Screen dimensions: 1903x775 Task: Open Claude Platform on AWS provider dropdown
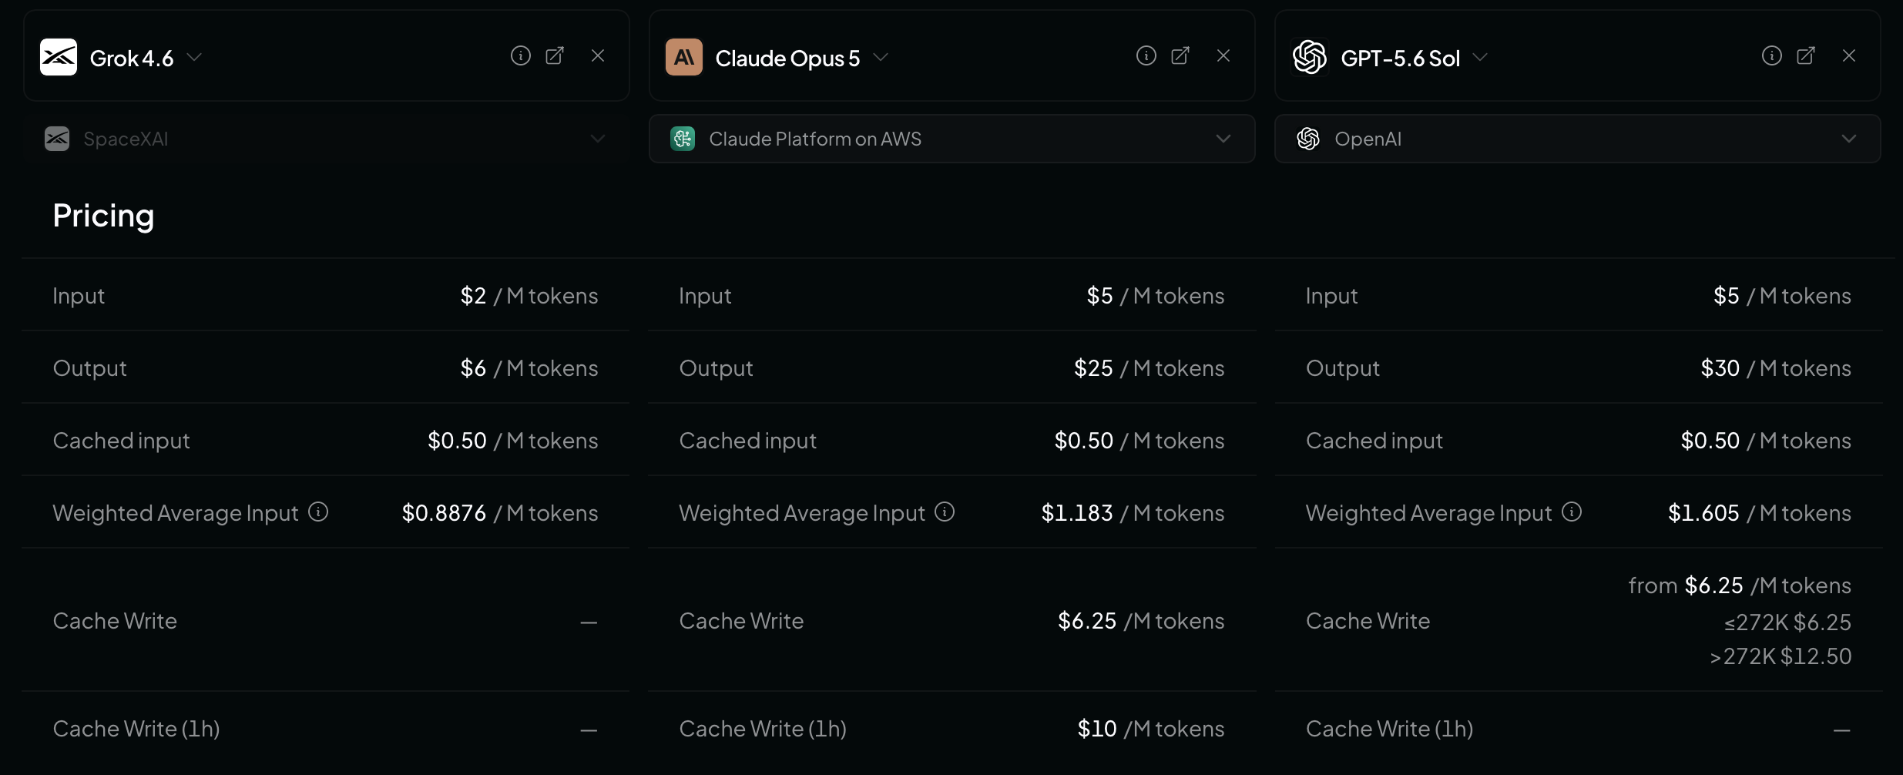point(952,139)
